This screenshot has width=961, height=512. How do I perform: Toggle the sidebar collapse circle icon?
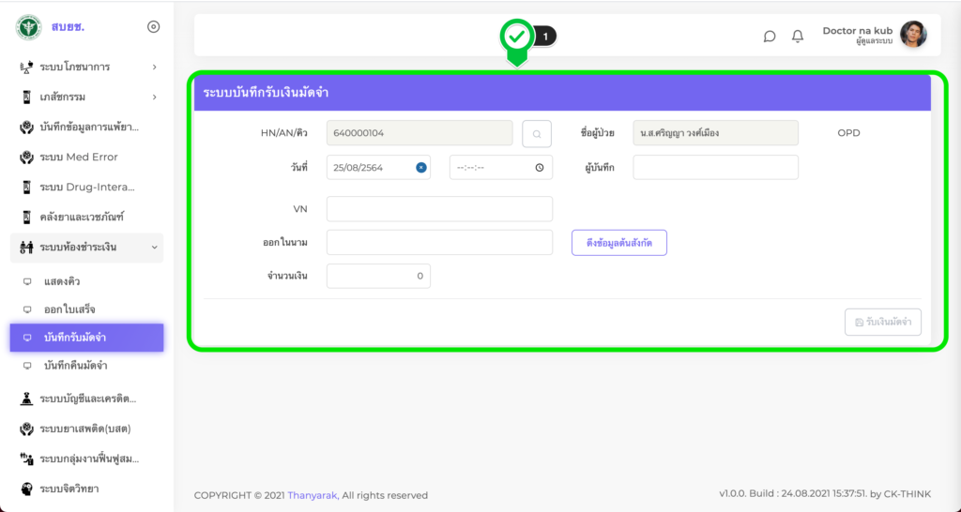154,27
